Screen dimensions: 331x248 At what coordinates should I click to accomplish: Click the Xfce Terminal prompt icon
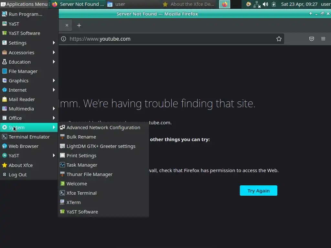pyautogui.click(x=62, y=193)
